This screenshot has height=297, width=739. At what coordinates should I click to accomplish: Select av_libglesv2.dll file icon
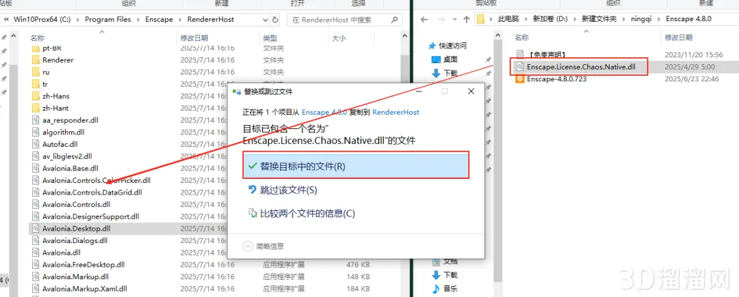point(36,156)
